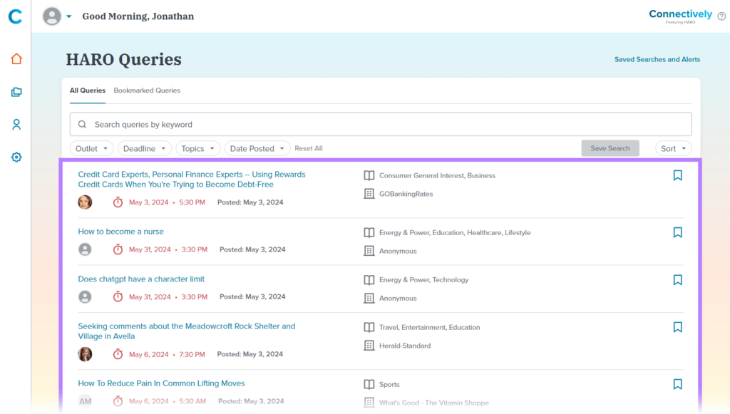Open the stacked folders sidebar icon
The image size is (730, 414).
(x=16, y=92)
